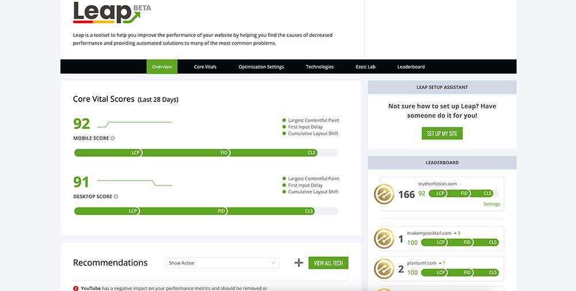Open the Leaderboard tab
Viewport: 576px width, 291px height.
coord(411,67)
